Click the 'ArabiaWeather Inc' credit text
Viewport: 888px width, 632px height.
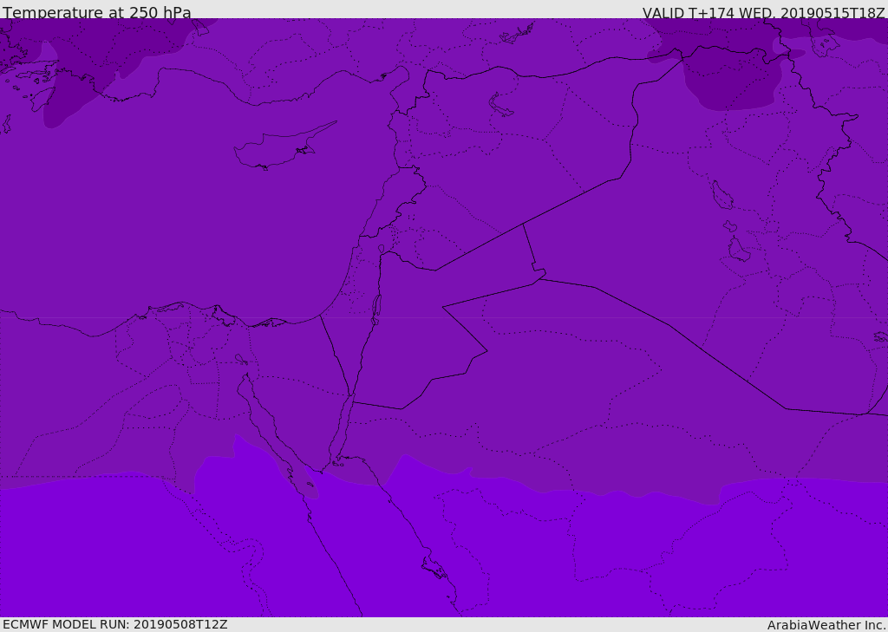click(x=826, y=625)
